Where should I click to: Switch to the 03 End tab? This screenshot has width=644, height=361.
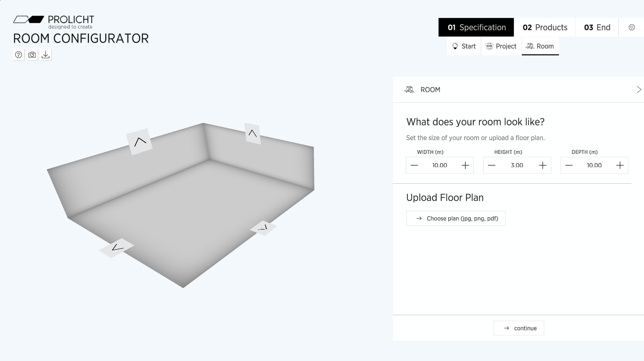(x=597, y=27)
